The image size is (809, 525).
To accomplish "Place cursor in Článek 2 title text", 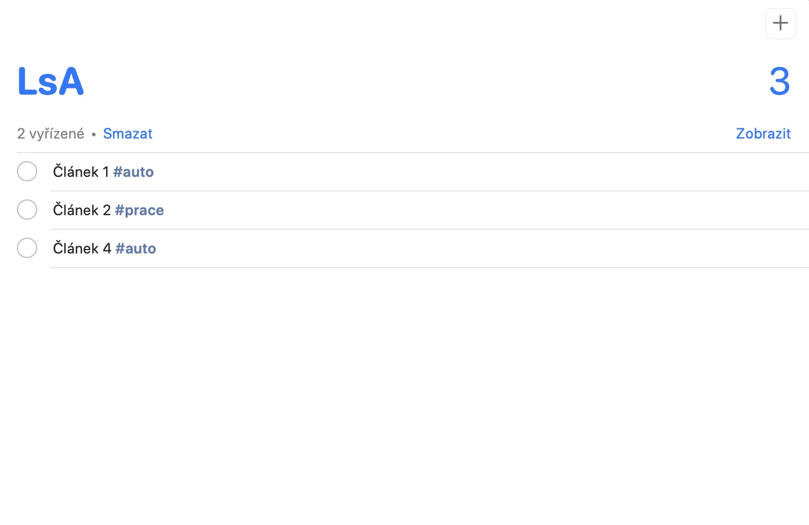I will pos(82,210).
